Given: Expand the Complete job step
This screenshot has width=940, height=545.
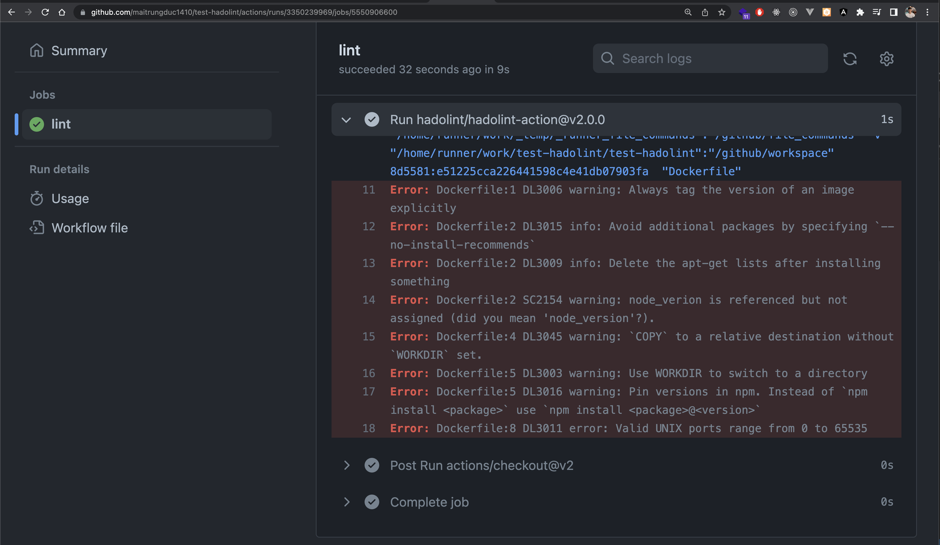Looking at the screenshot, I should point(347,502).
